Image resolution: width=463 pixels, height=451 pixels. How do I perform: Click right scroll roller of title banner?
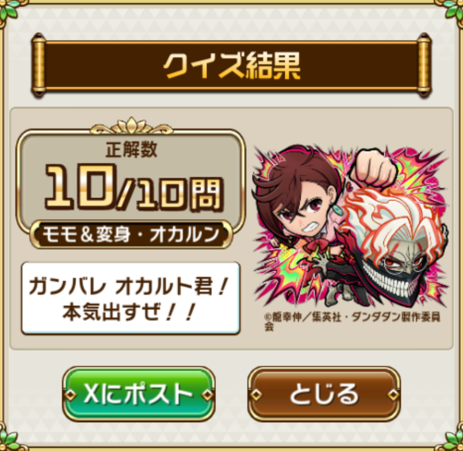[x=424, y=65]
